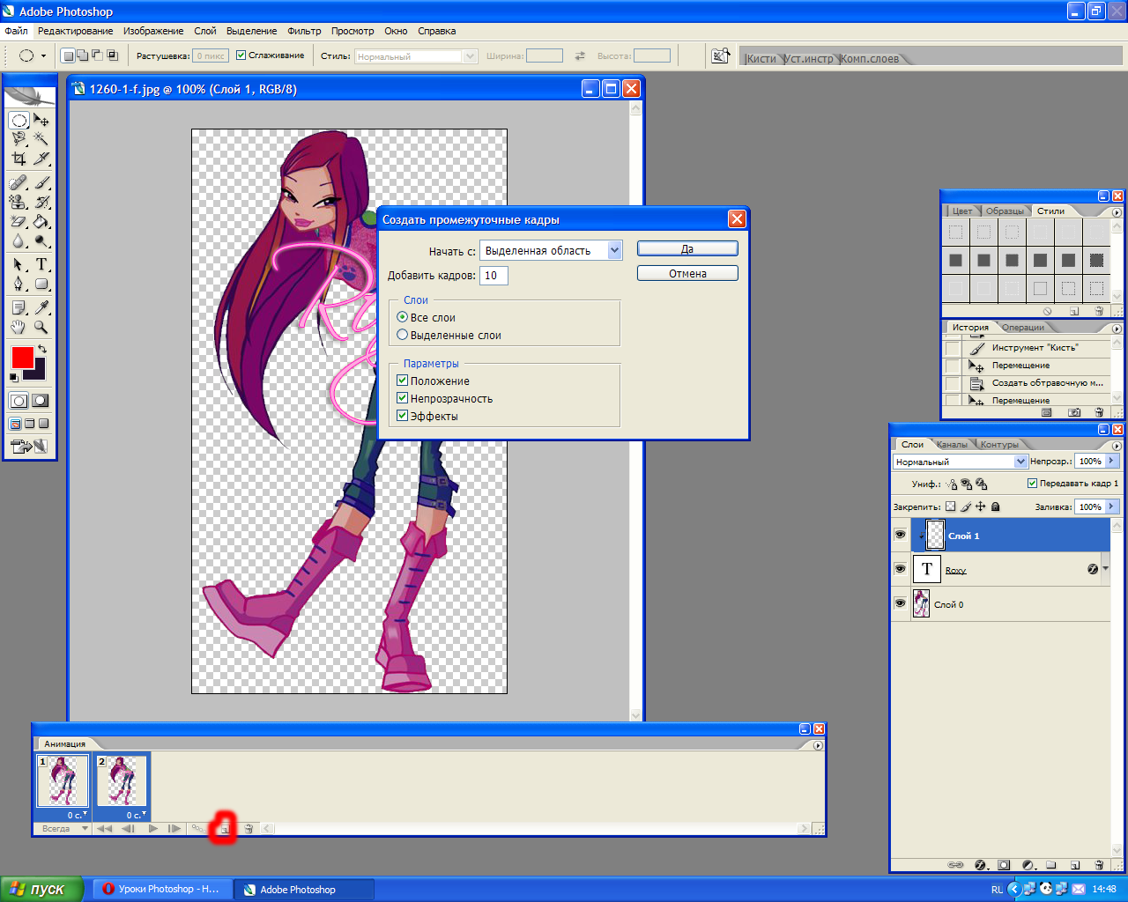
Task: Select the Move tool in toolbox
Action: click(x=41, y=120)
